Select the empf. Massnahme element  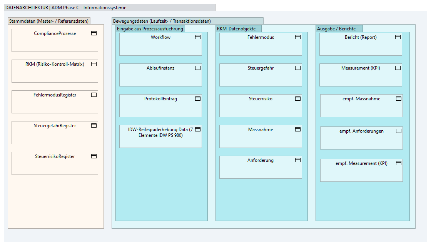[x=361, y=105]
